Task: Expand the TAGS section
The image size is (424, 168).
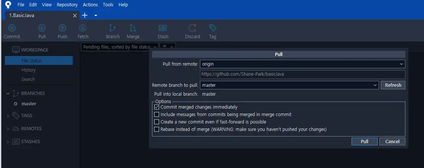Action: (8, 116)
